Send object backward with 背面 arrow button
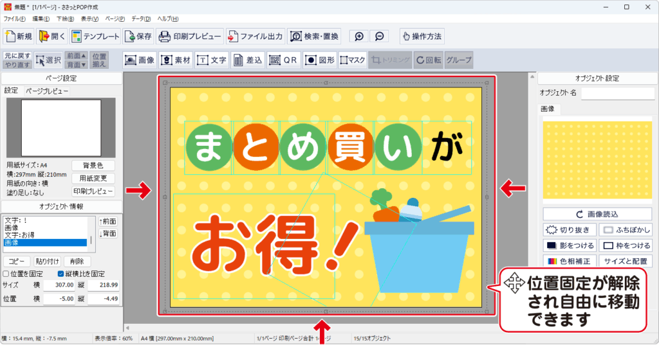The height and width of the screenshot is (345, 659). pyautogui.click(x=108, y=233)
